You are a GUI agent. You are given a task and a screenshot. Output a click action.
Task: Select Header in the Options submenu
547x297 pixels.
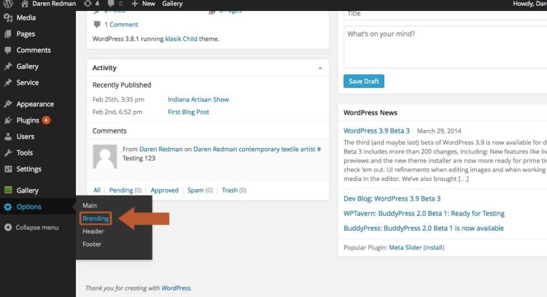pyautogui.click(x=93, y=231)
